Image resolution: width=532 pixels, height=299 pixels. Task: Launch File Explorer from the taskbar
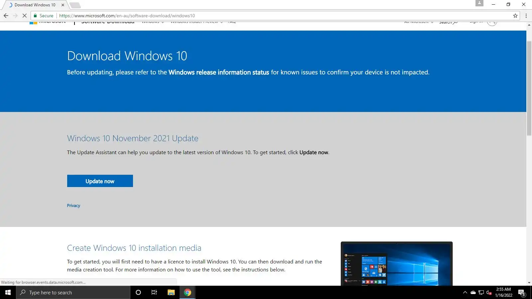click(171, 292)
